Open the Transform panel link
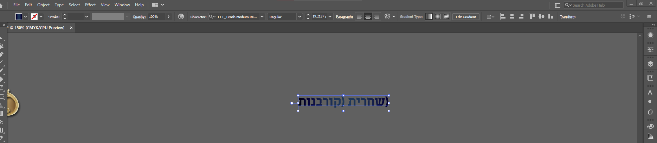 (567, 16)
